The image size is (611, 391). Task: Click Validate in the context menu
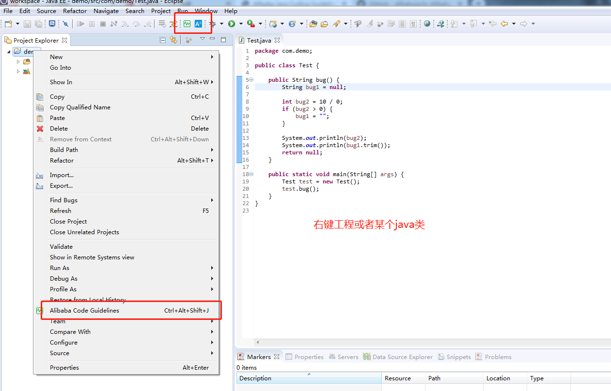61,246
